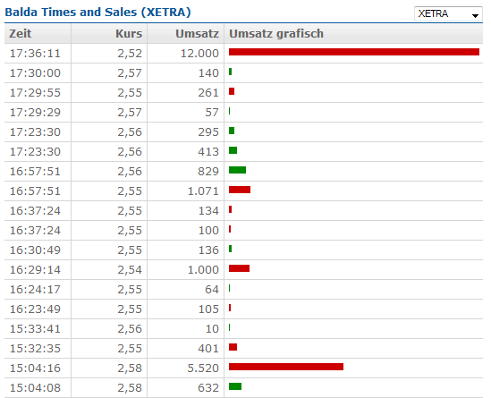Select the volume 57
This screenshot has width=491, height=398.
(212, 113)
